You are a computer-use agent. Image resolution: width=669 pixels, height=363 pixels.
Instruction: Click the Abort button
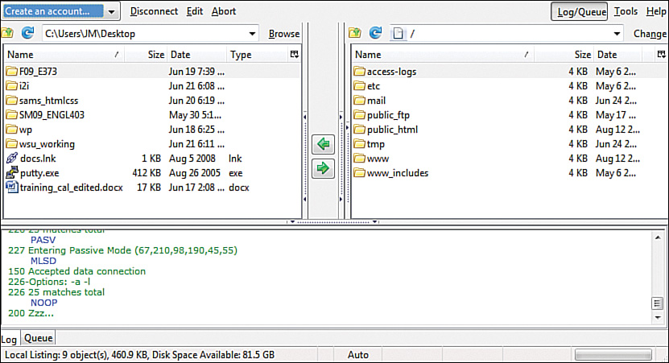click(224, 11)
